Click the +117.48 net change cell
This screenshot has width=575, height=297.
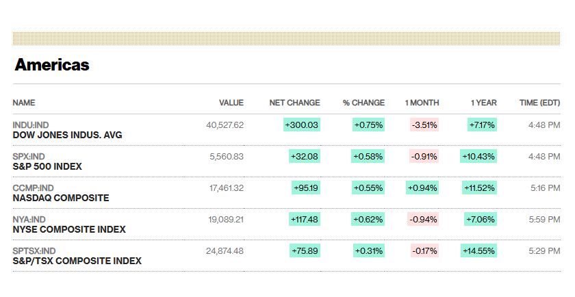click(x=305, y=219)
